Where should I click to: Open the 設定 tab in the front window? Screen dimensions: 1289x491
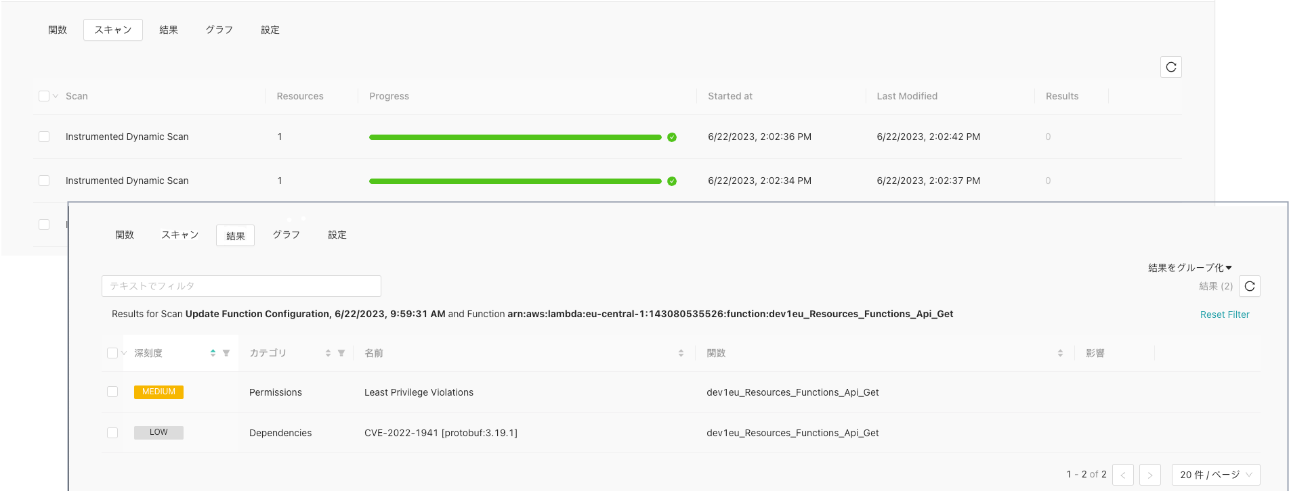click(337, 235)
